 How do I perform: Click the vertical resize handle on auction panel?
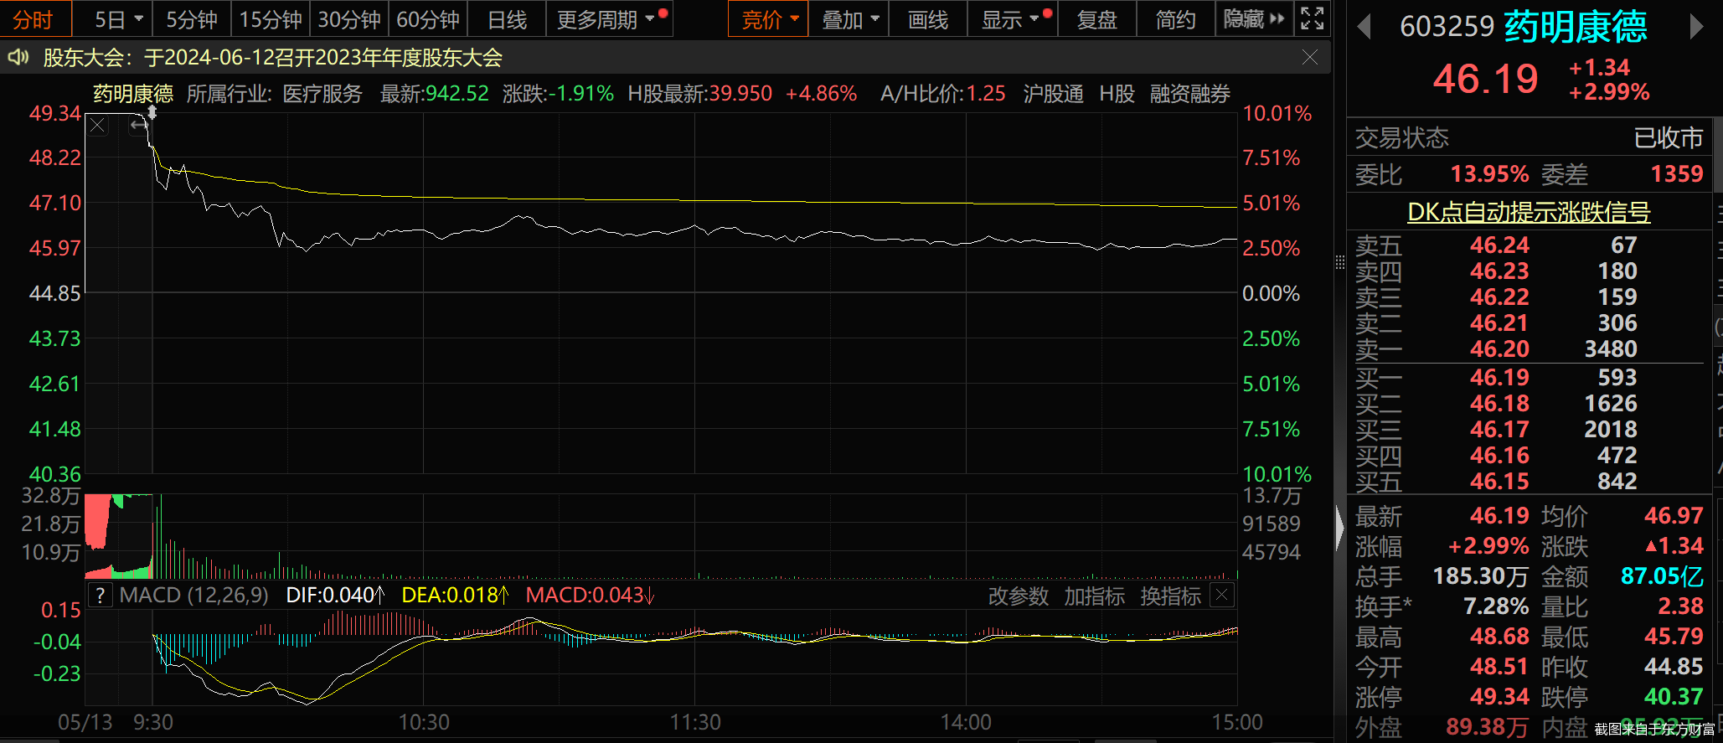152,111
